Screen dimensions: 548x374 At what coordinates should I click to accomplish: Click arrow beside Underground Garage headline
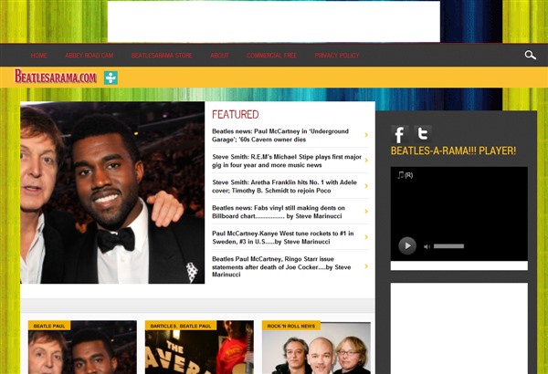click(366, 135)
